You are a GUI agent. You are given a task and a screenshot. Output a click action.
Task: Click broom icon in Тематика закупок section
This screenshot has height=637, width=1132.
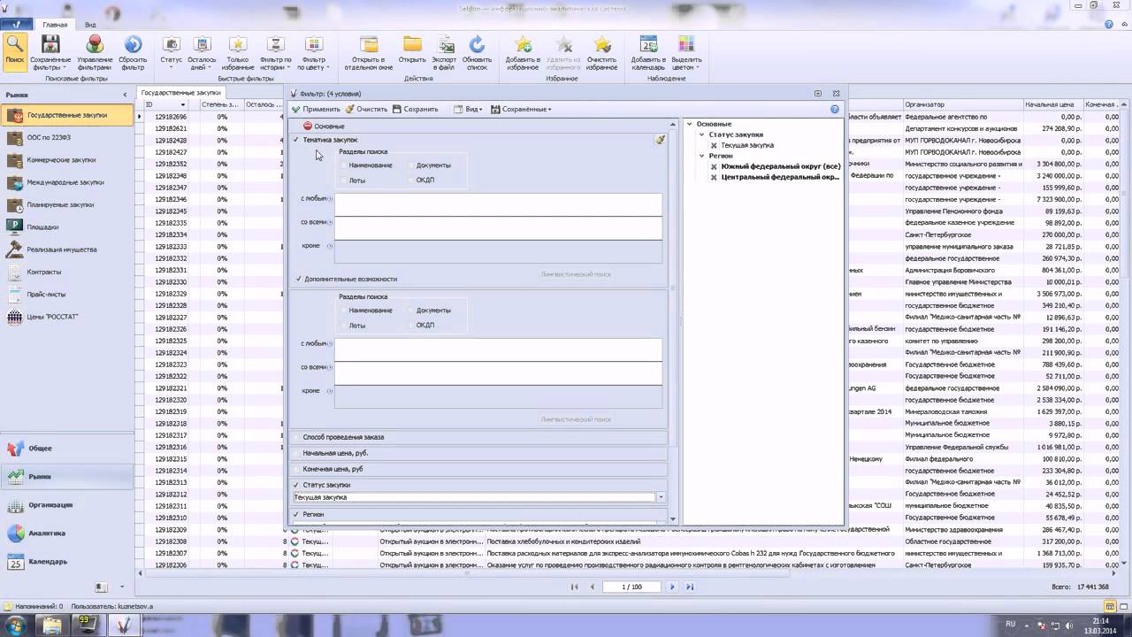(x=660, y=140)
